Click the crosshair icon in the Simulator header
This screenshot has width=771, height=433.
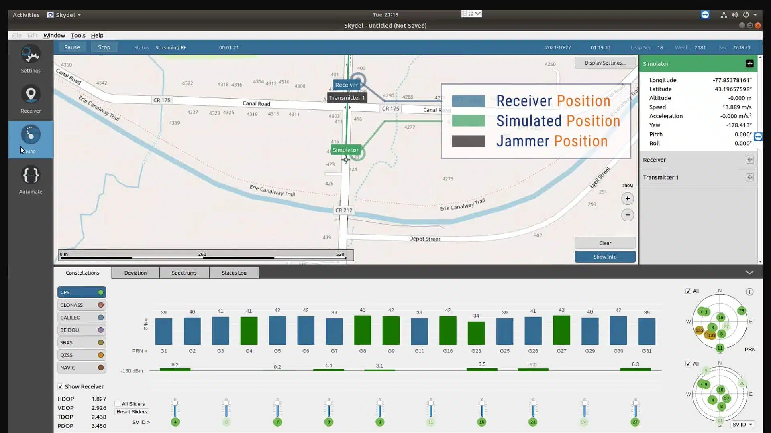coord(750,63)
